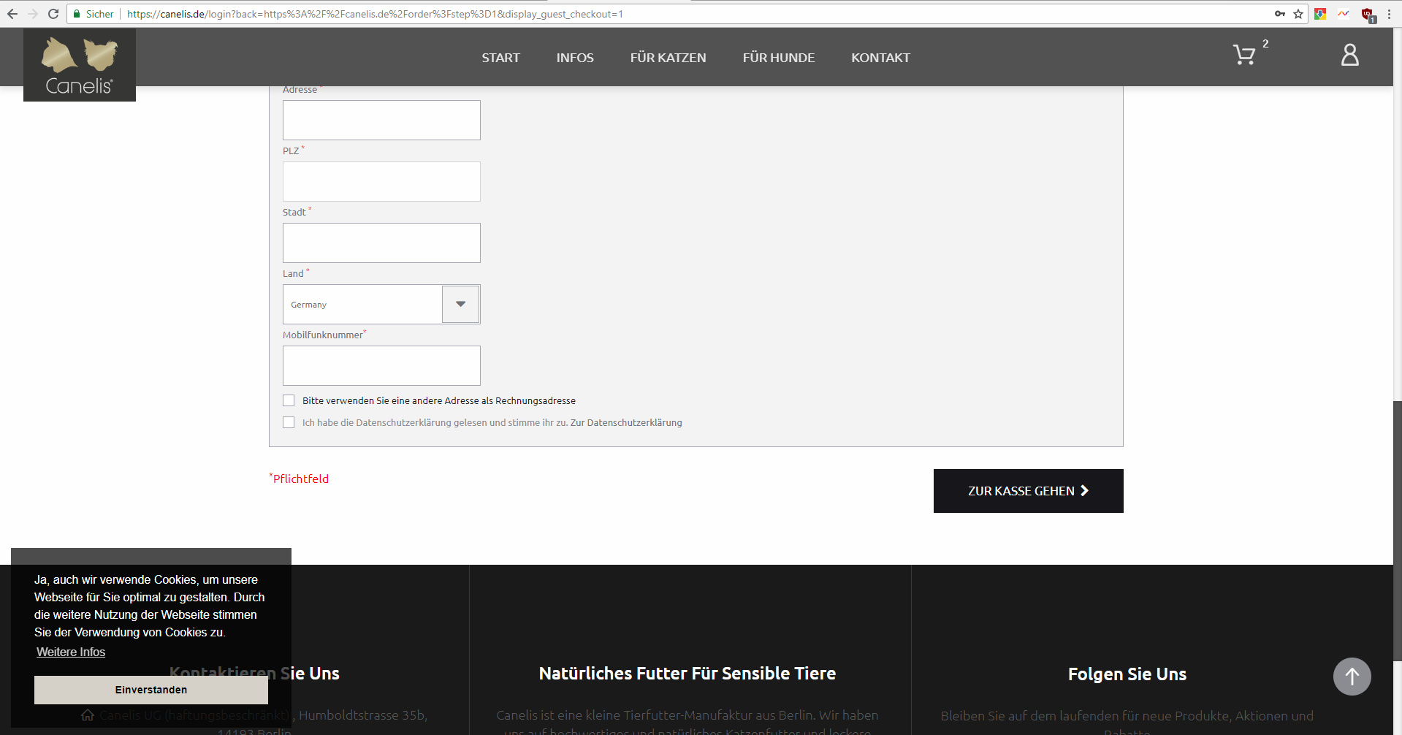The height and width of the screenshot is (735, 1402).
Task: Open the browser three-dot menu
Action: click(x=1389, y=14)
